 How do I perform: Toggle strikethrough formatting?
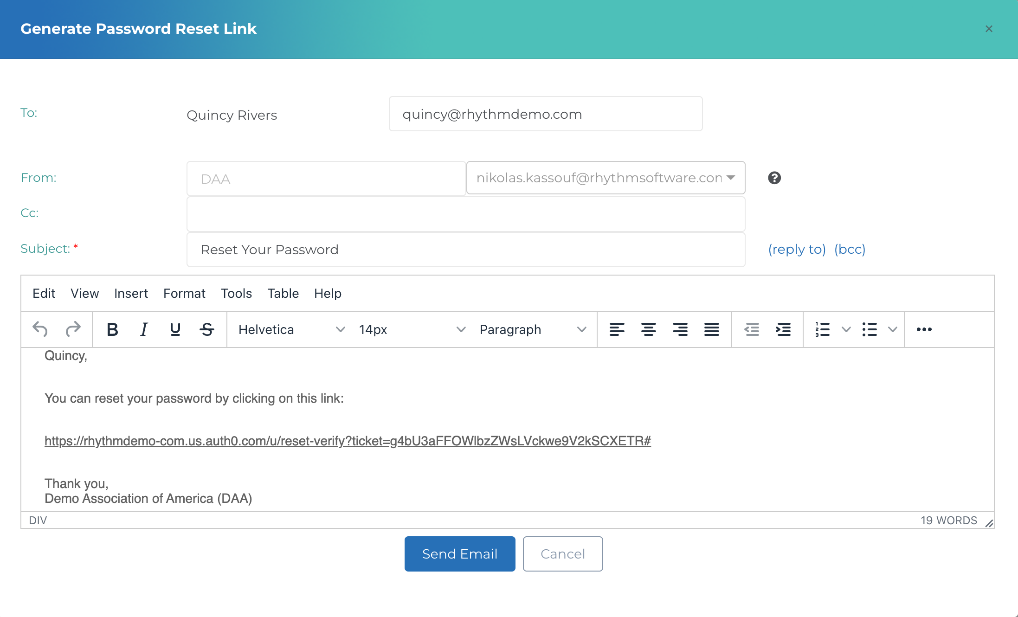click(x=207, y=329)
